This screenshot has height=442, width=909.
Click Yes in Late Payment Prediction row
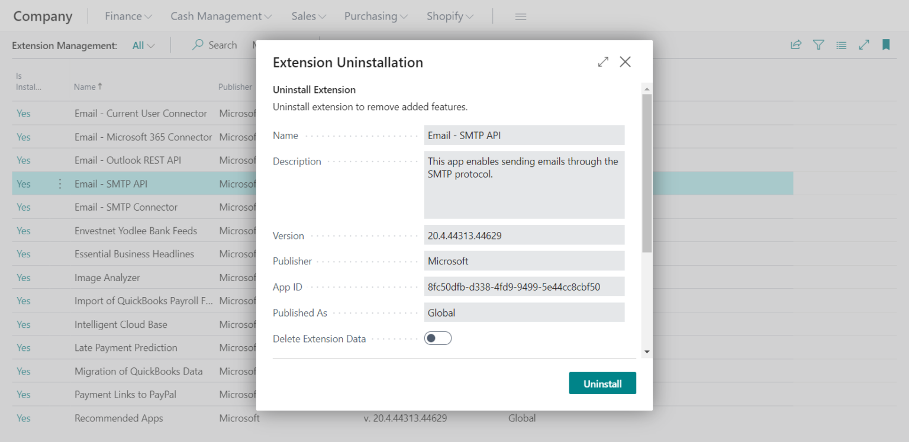point(24,347)
